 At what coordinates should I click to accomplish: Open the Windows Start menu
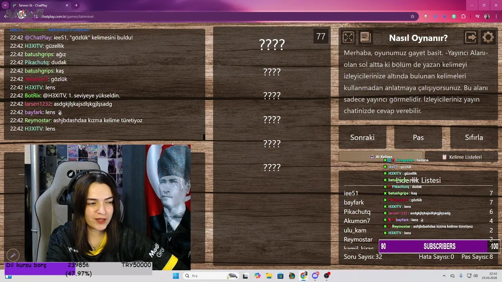point(176,276)
